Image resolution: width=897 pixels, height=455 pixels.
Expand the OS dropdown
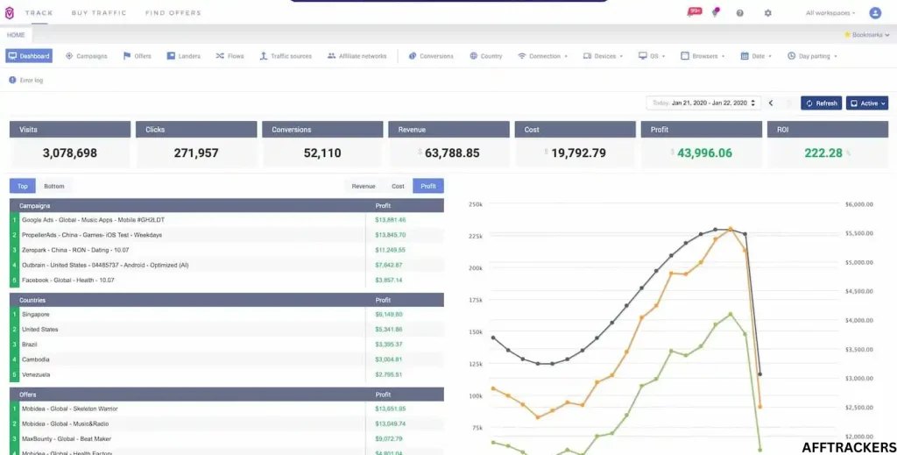pyautogui.click(x=652, y=56)
